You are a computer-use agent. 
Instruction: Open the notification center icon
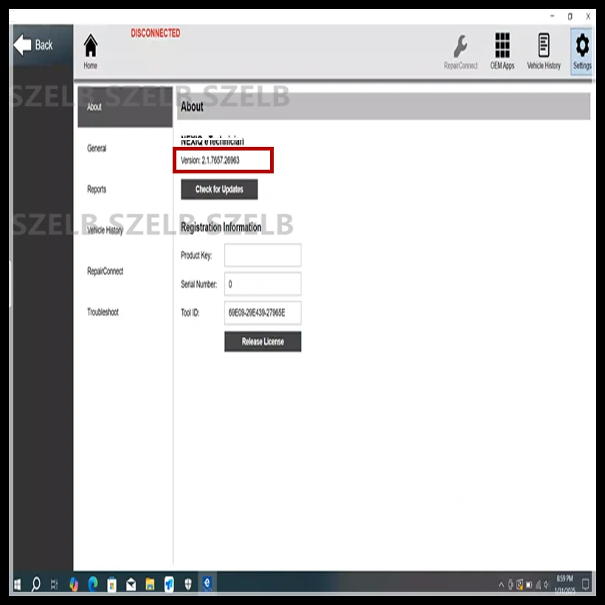pyautogui.click(x=585, y=584)
